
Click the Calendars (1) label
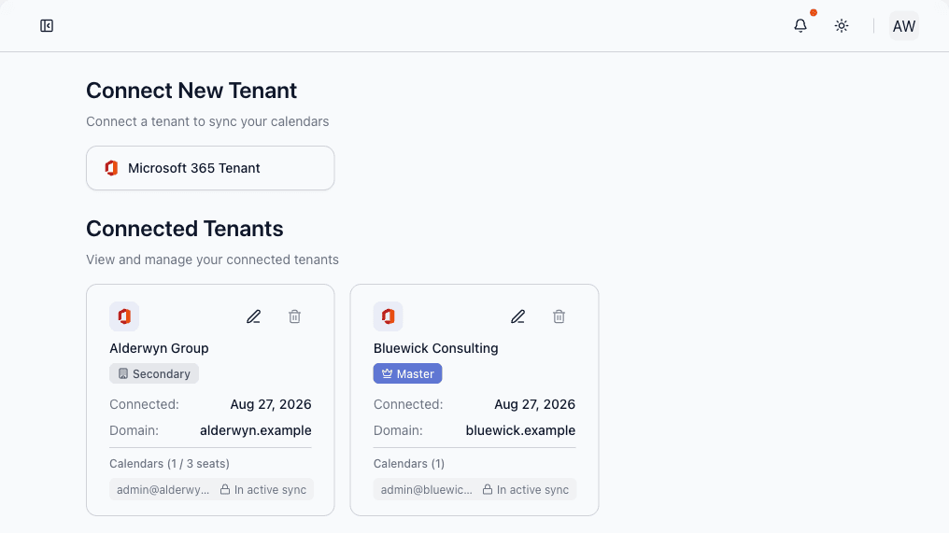[x=409, y=464]
